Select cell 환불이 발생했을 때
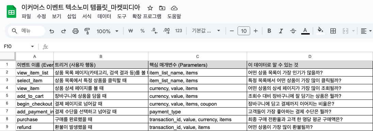The height and width of the screenshot is (131, 373). [101, 127]
